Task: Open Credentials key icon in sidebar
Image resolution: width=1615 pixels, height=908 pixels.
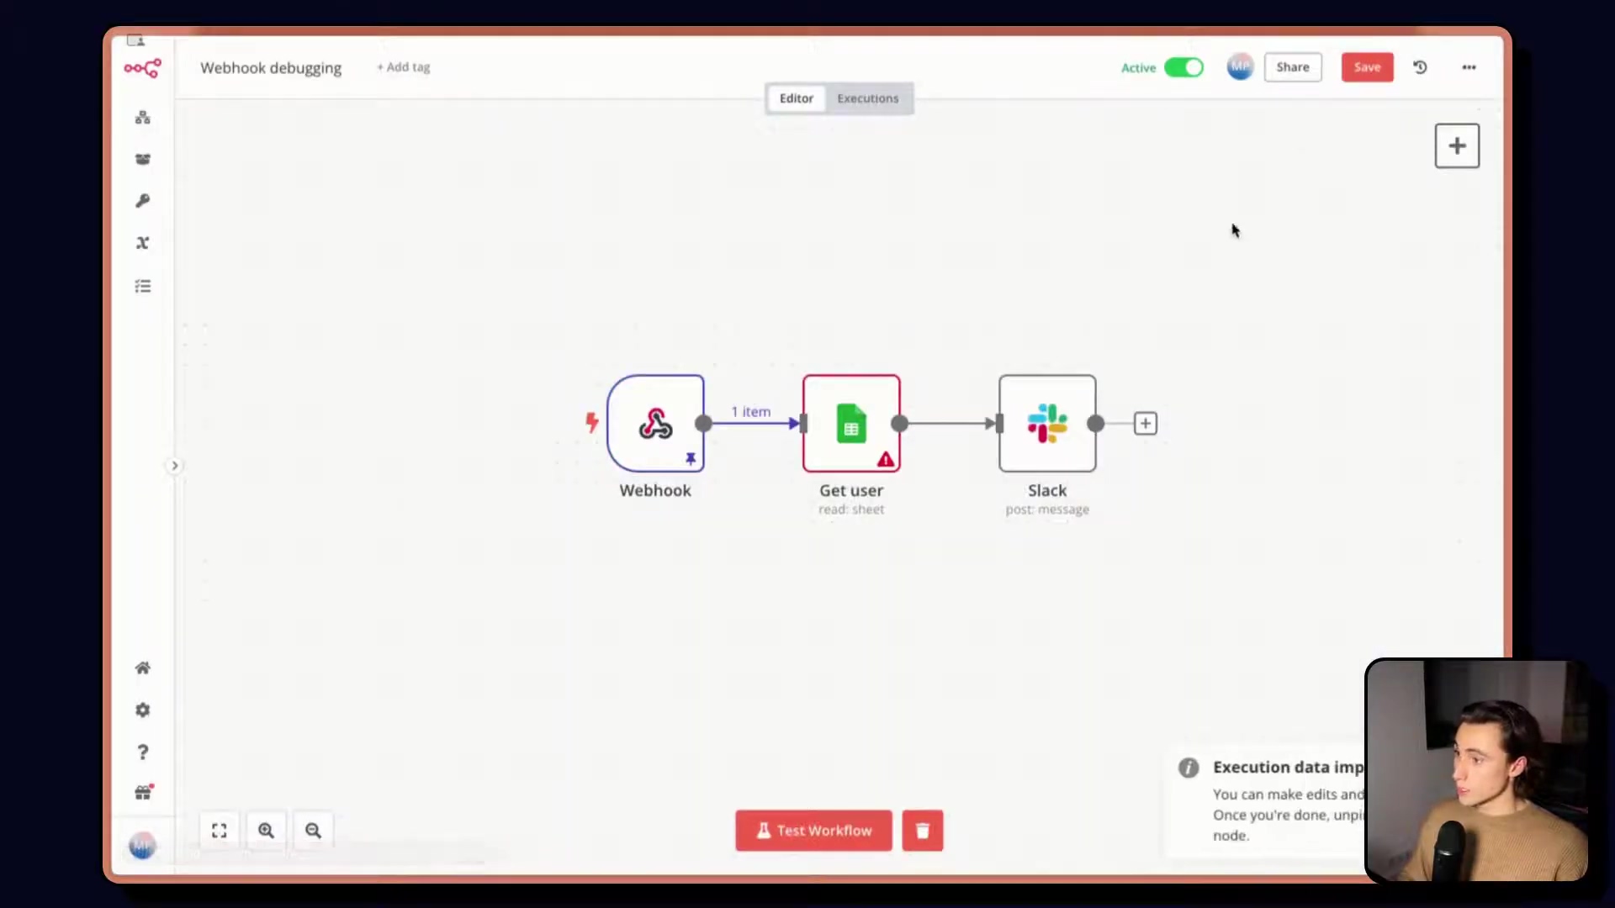Action: (143, 201)
